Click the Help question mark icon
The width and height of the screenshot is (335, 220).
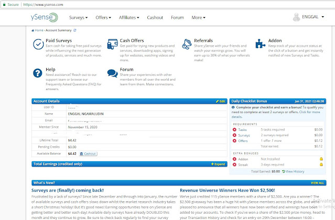pos(38,73)
